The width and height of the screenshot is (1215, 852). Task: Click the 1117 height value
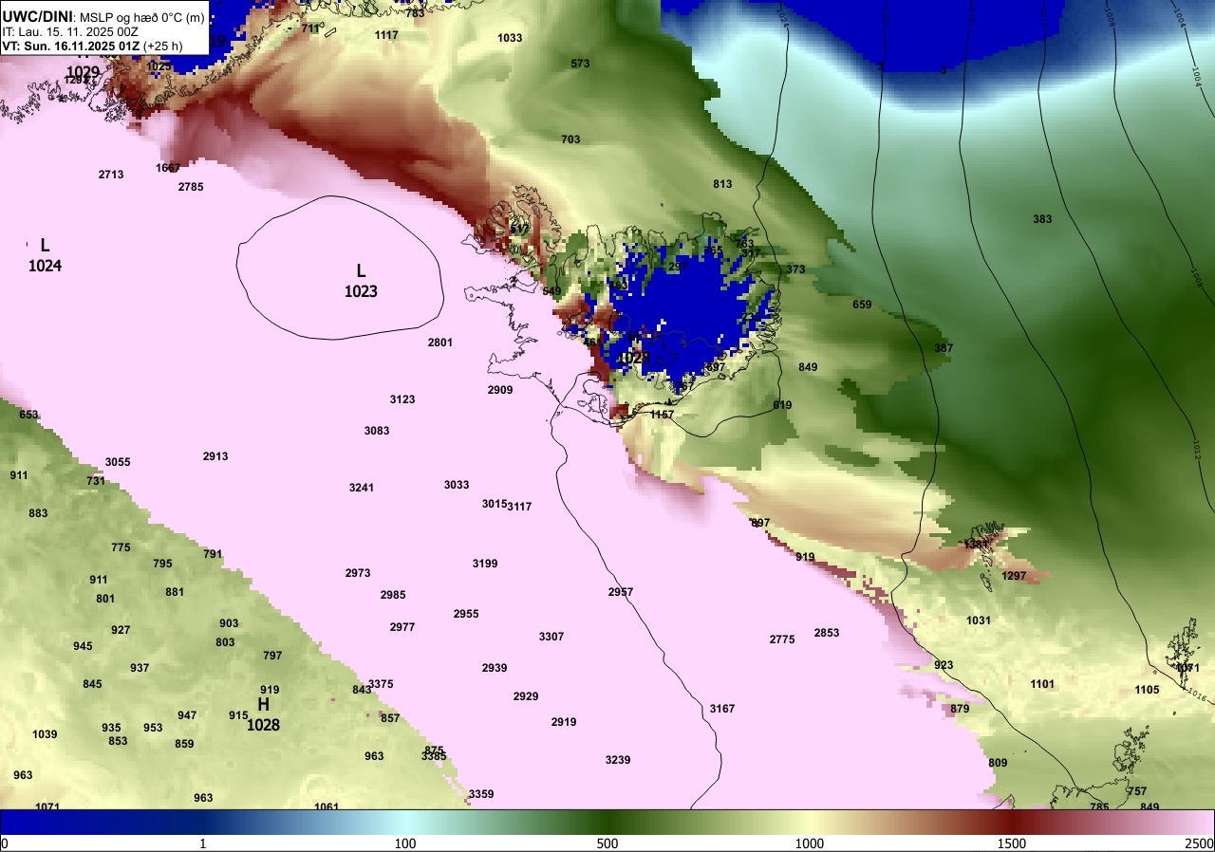(x=386, y=35)
